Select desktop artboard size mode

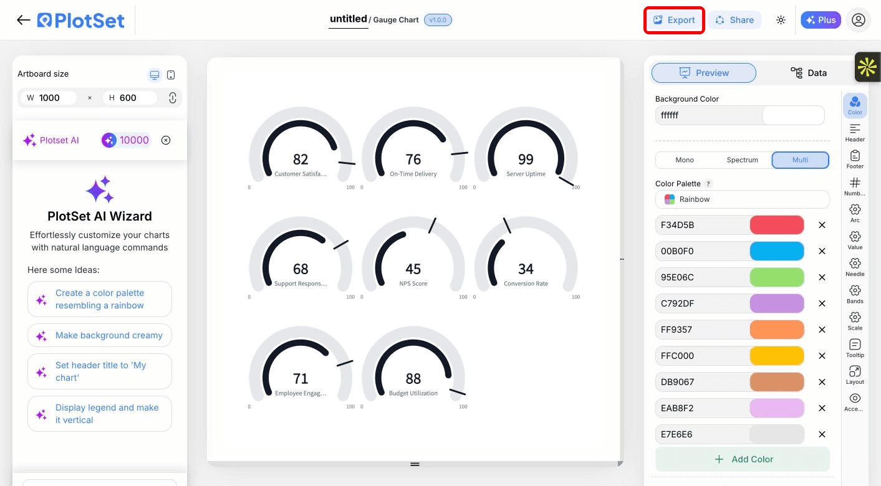coord(154,75)
